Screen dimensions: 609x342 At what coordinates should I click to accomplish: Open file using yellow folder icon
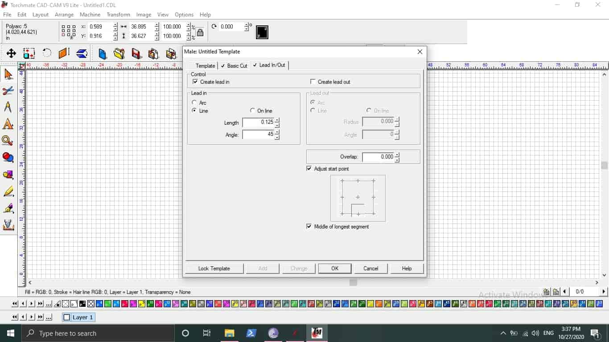tap(119, 54)
